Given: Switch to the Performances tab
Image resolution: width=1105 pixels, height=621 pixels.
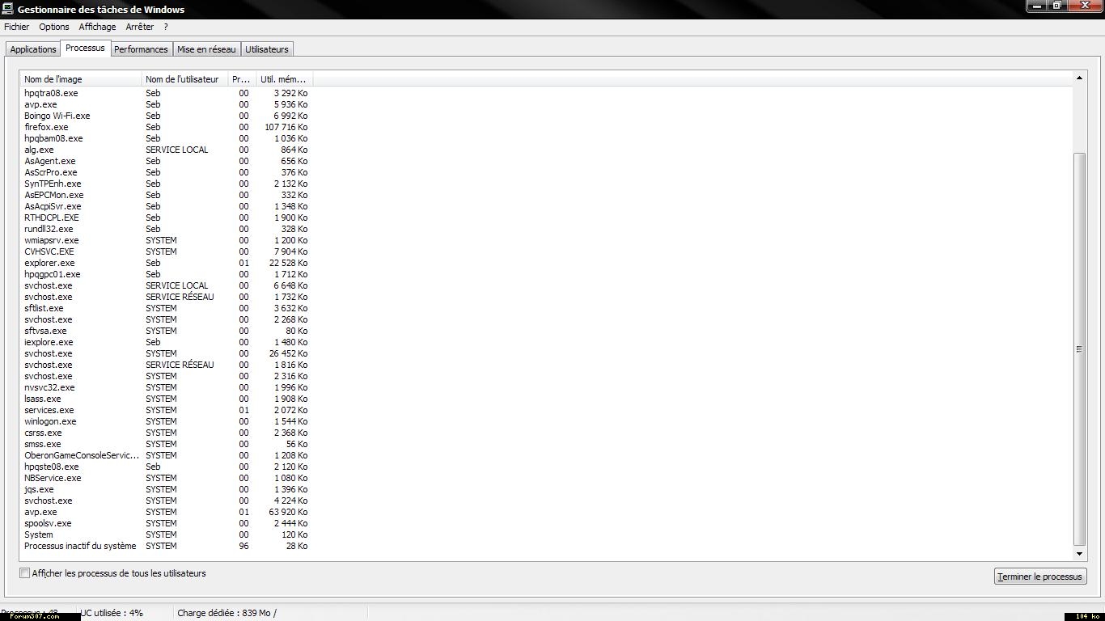Looking at the screenshot, I should 141,49.
